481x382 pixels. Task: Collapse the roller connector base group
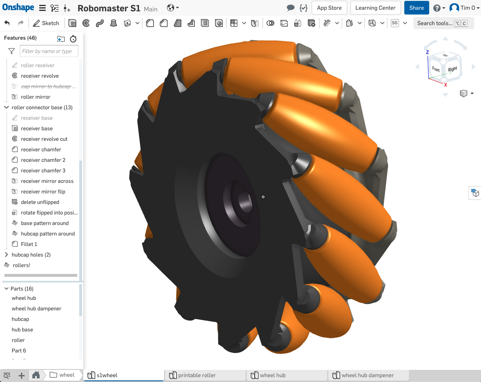pyautogui.click(x=6, y=108)
